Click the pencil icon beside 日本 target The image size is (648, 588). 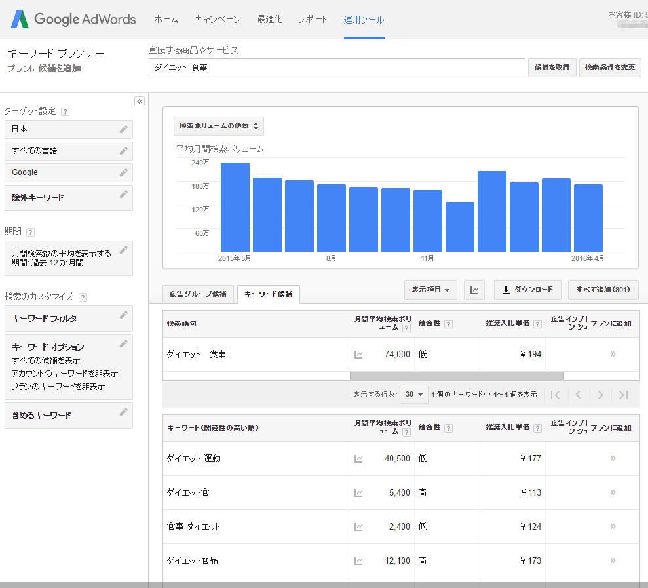tap(123, 129)
